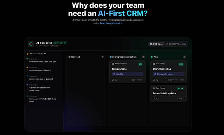Click the Hot: asks for a demo tag icon
The height and width of the screenshot is (135, 224).
click(155, 74)
